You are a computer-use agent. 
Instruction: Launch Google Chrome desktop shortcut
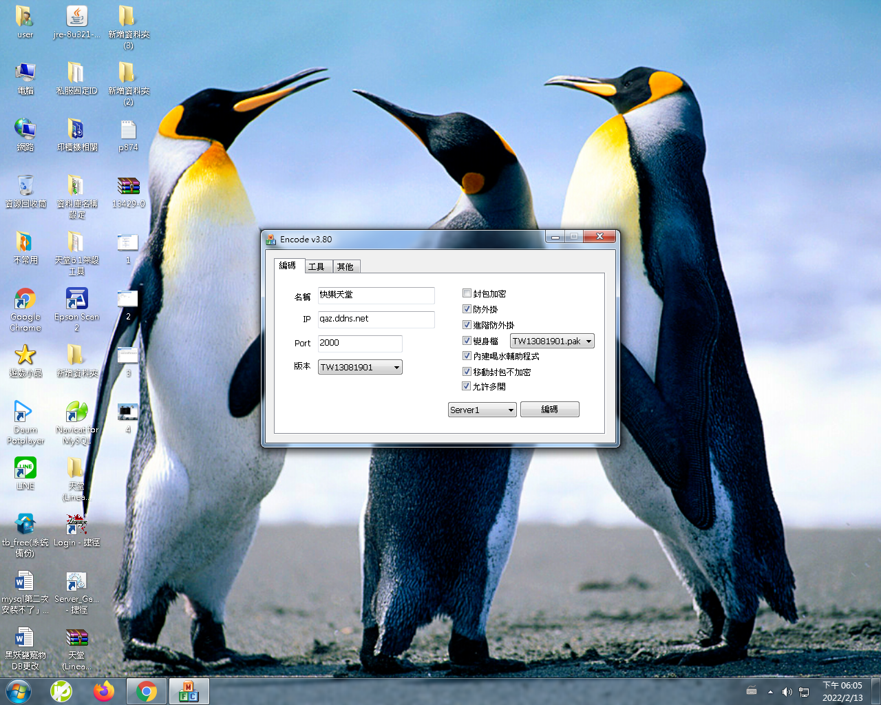pos(25,309)
